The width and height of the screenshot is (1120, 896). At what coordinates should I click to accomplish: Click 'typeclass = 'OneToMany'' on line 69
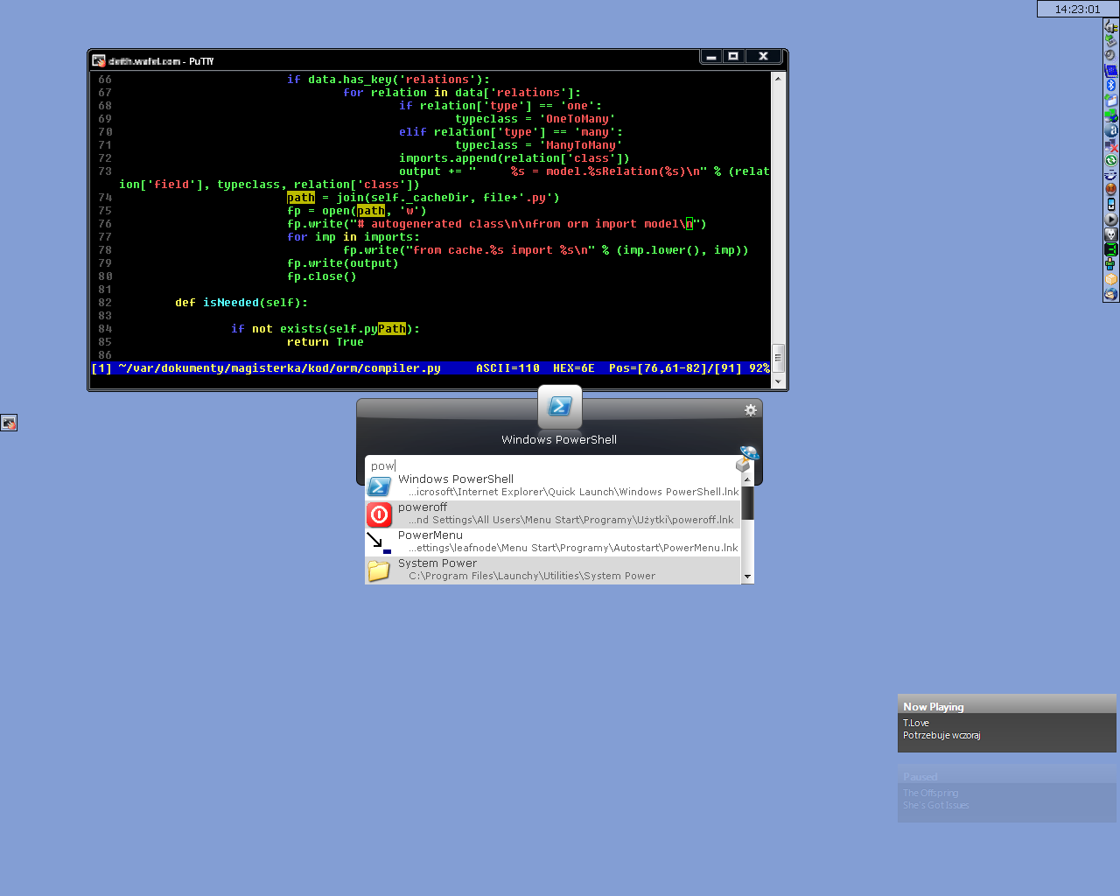tap(535, 119)
